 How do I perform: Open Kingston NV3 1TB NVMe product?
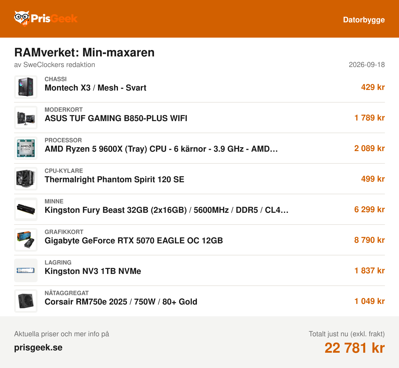pyautogui.click(x=93, y=271)
